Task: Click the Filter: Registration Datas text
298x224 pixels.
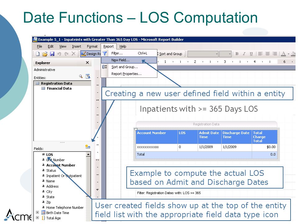Action: point(169,193)
